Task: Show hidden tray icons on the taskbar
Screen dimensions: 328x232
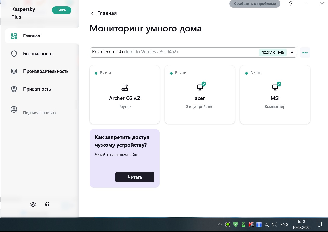Action: [x=220, y=224]
